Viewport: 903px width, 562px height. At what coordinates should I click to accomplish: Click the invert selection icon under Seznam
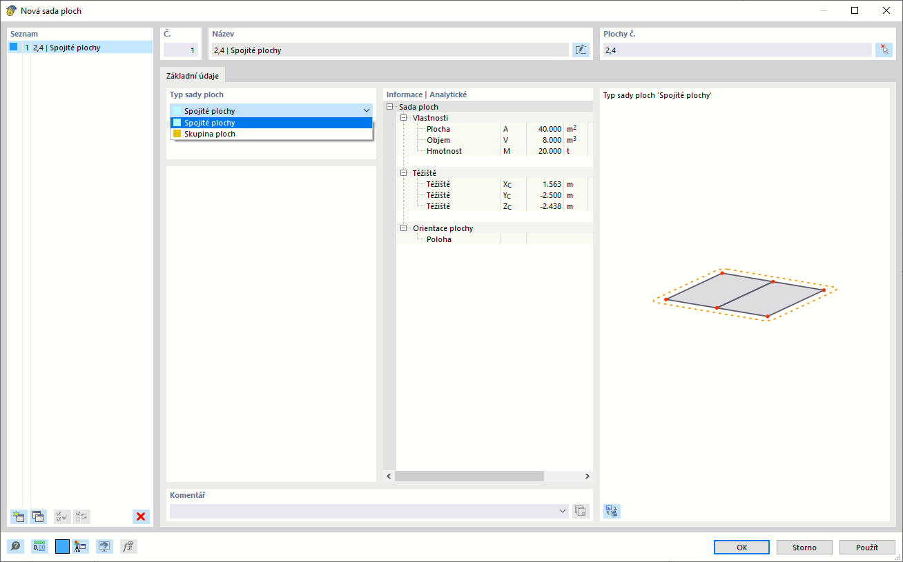pos(81,516)
